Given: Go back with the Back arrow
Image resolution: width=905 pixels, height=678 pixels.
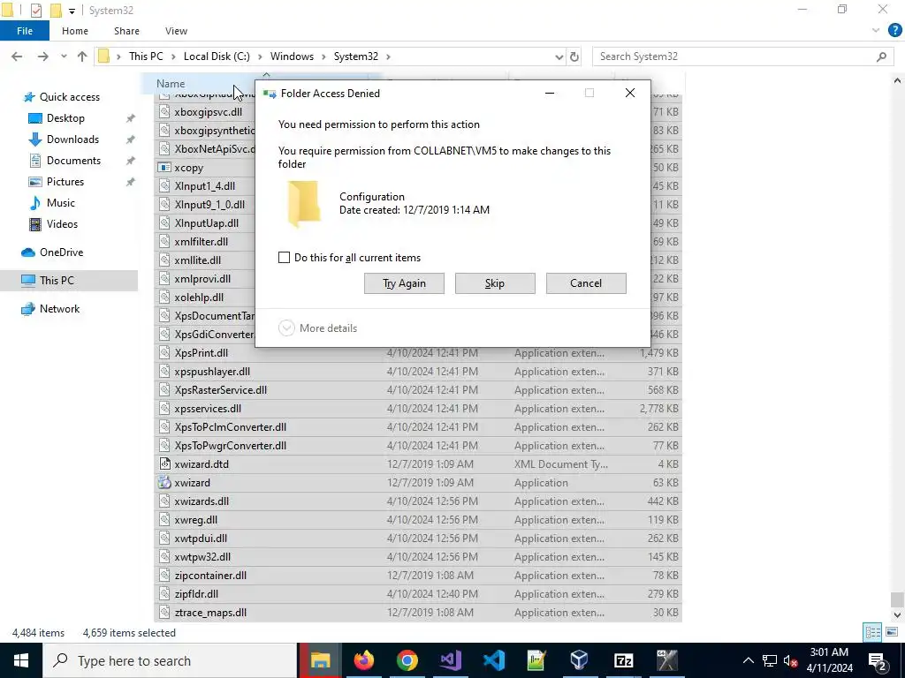Looking at the screenshot, I should pyautogui.click(x=17, y=56).
